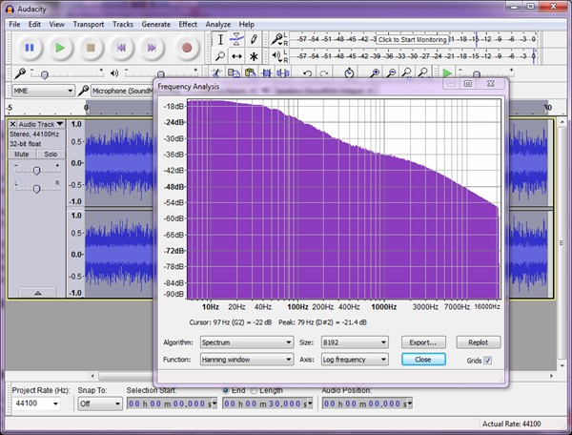This screenshot has height=435, width=572.
Task: Click the Pause transport button
Action: tap(30, 48)
